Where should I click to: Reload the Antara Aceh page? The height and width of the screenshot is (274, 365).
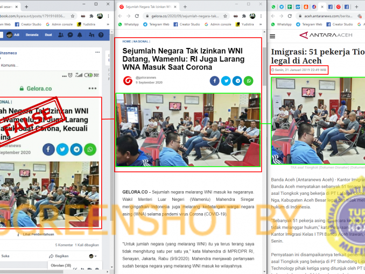pyautogui.click(x=290, y=16)
